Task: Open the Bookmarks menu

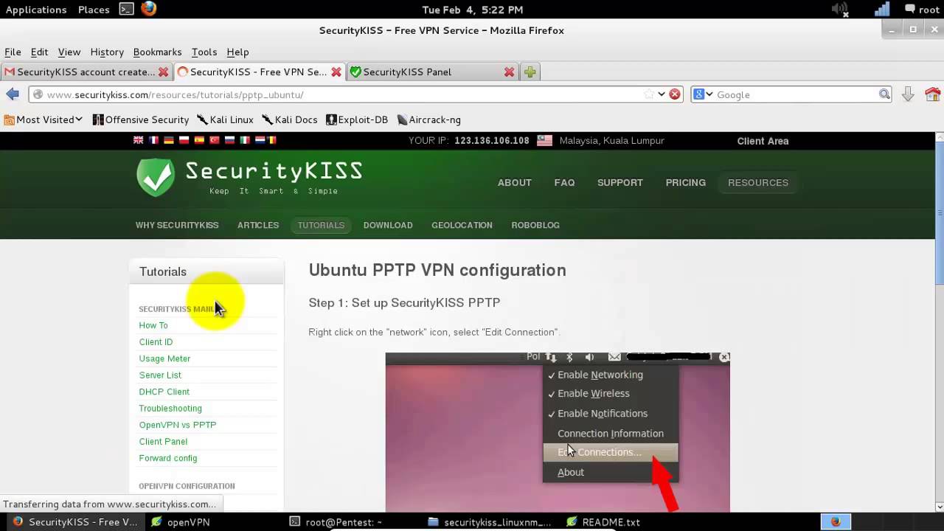Action: click(x=157, y=52)
